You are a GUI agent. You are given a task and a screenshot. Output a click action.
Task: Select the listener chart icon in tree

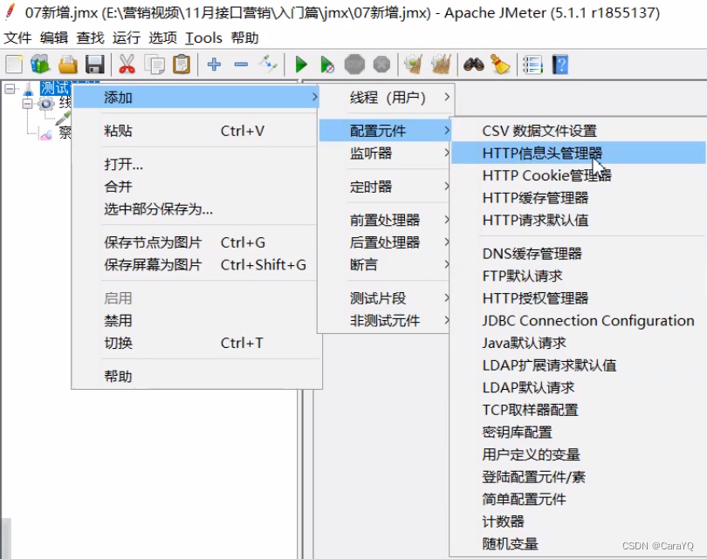[46, 133]
